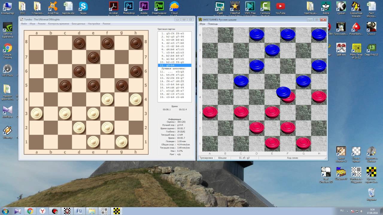The height and width of the screenshot is (215, 383).
Task: Launch PokerStars shortcut
Action: [x=356, y=29]
